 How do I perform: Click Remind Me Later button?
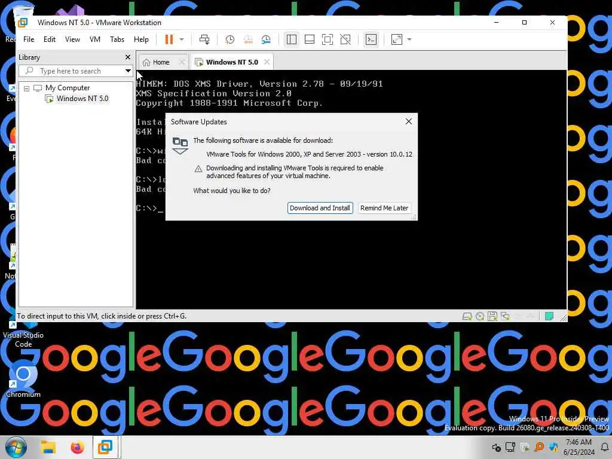(384, 208)
